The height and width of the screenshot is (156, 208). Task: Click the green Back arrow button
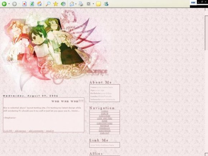[4, 4]
